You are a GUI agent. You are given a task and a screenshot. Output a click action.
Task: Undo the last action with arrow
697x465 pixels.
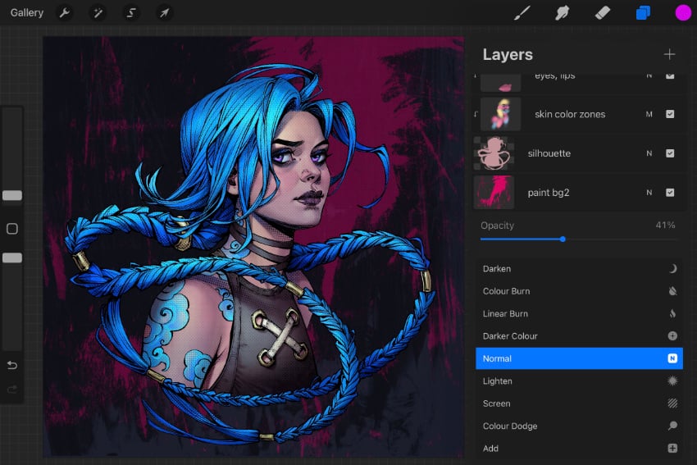[12, 366]
